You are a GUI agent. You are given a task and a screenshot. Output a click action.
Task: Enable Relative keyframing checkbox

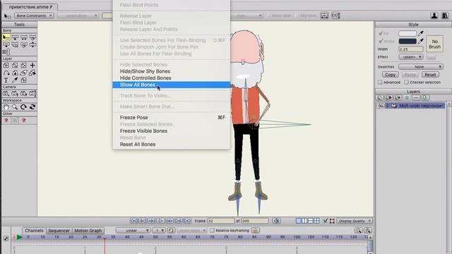212,231
